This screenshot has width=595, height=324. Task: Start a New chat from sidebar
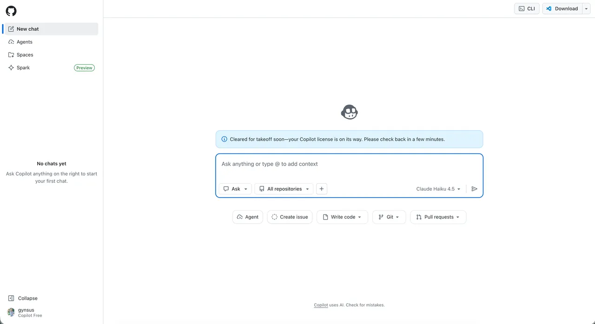50,29
